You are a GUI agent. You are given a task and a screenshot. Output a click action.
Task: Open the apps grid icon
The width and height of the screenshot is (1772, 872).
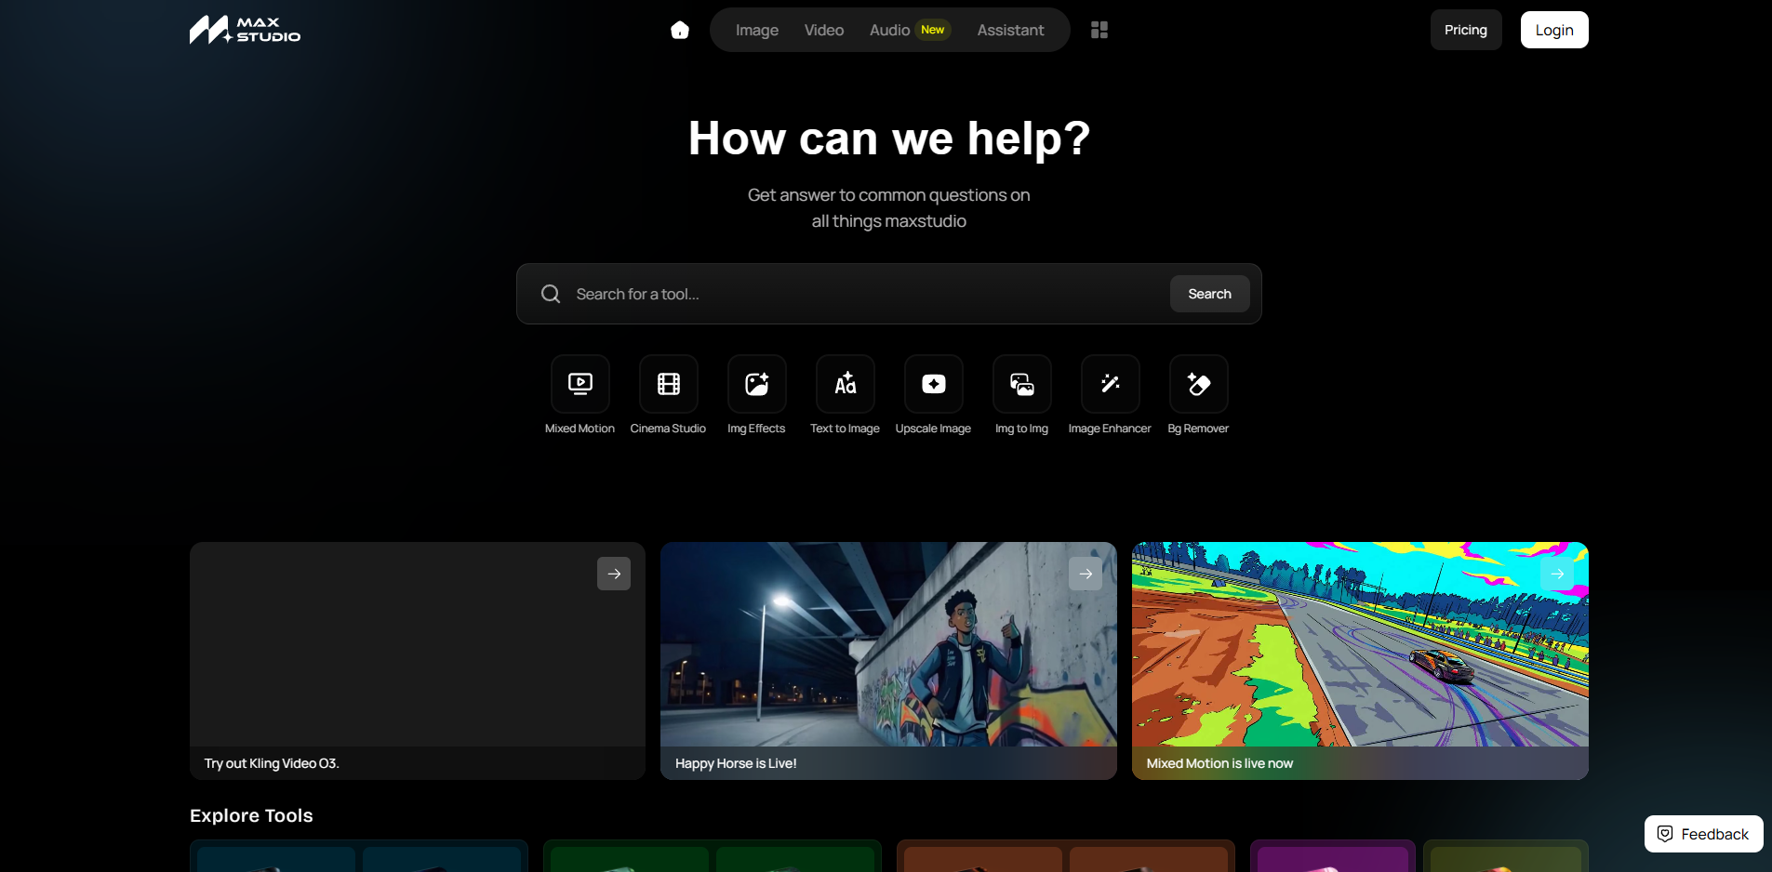1099,30
